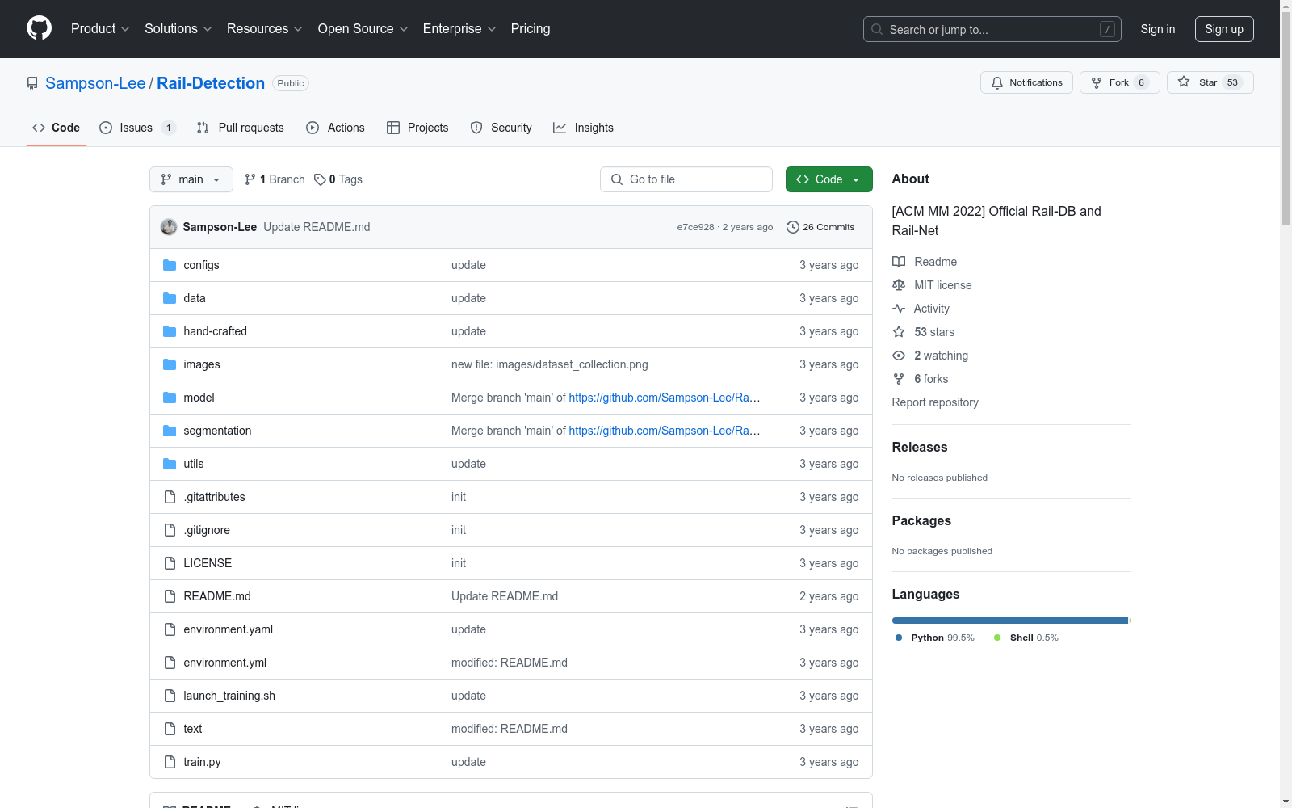
Task: Open the main branch selector dropdown
Action: click(191, 179)
